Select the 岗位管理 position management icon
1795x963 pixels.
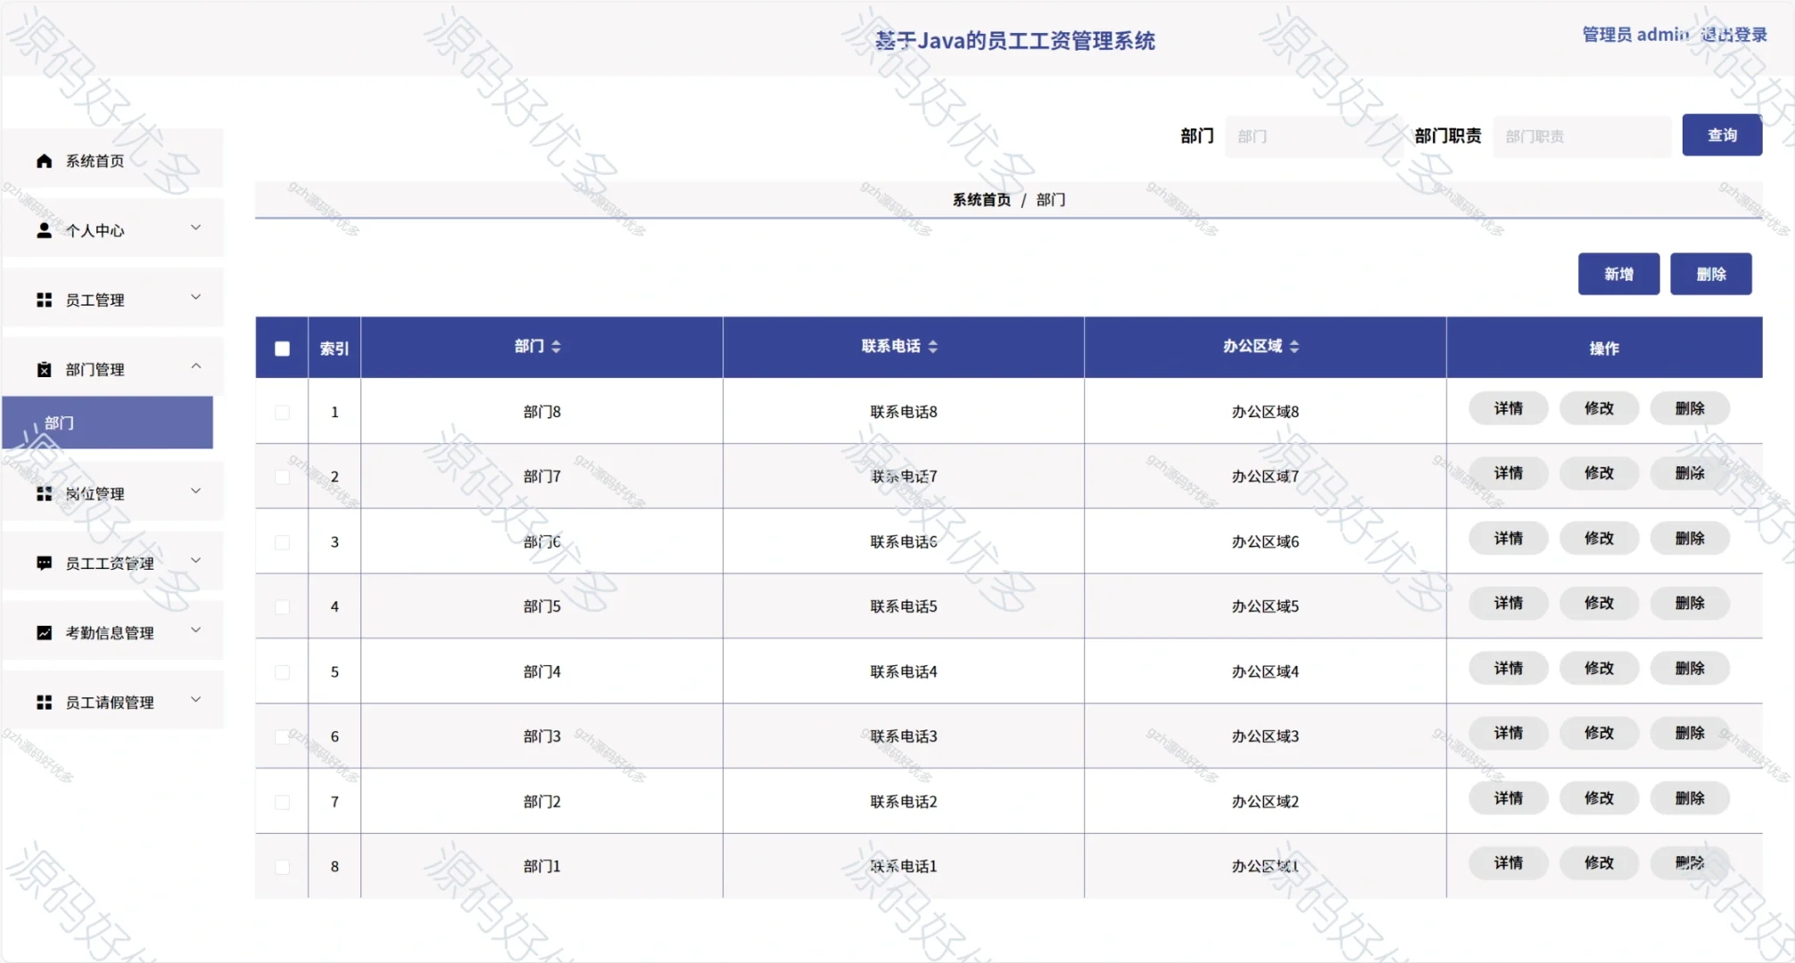click(42, 492)
